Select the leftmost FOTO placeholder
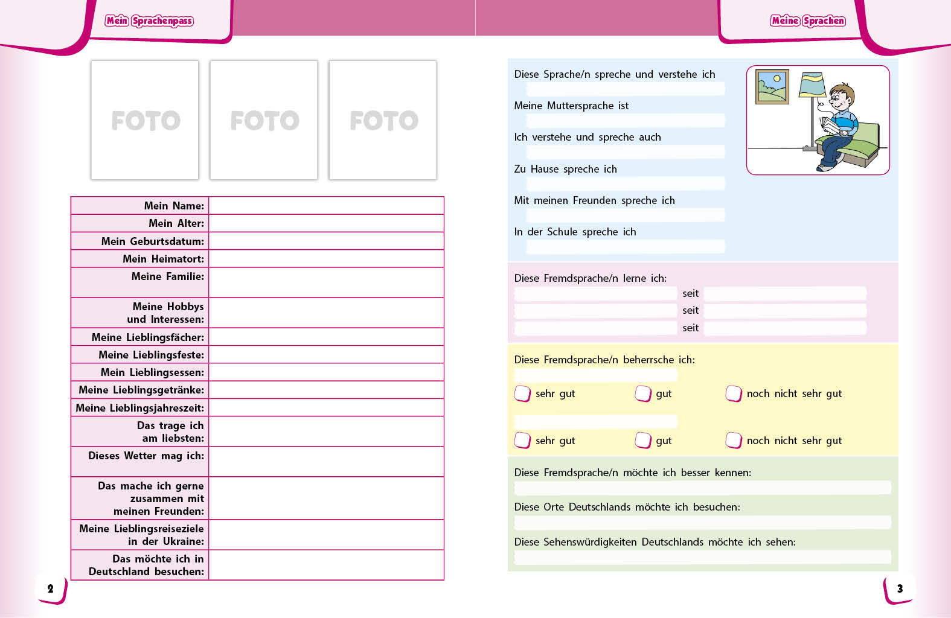The height and width of the screenshot is (618, 951). pos(145,120)
